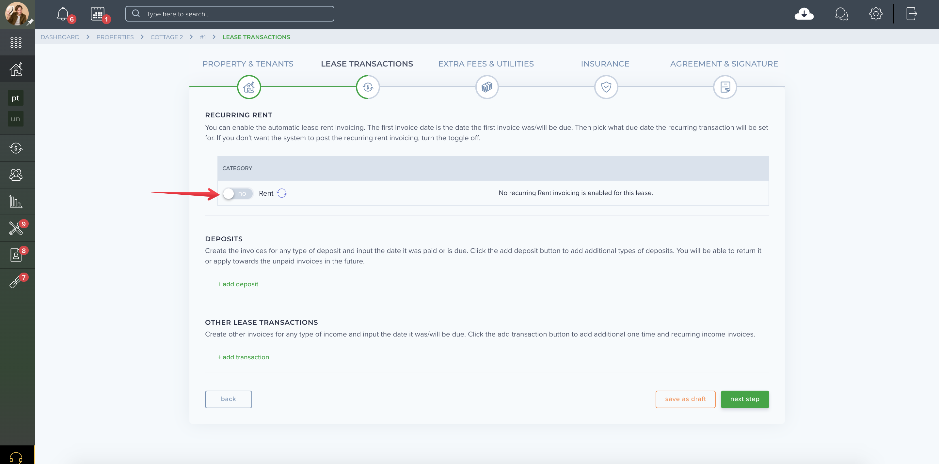This screenshot has width=939, height=464.
Task: Open maintenance tools icon with badge 9
Action: pos(16,228)
